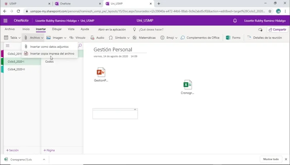Switch to the Inicio tab
The height and width of the screenshot is (165, 290).
pyautogui.click(x=26, y=29)
